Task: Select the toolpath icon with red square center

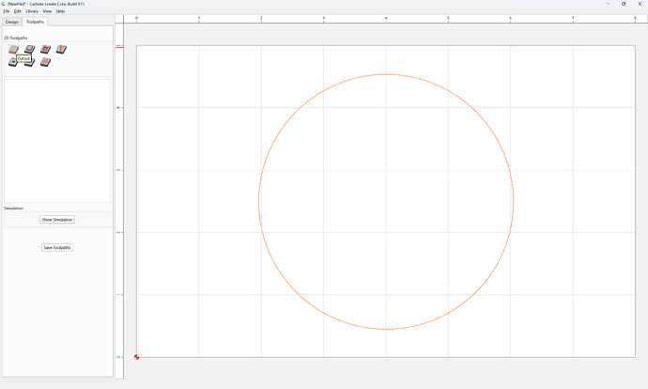Action: pyautogui.click(x=45, y=49)
